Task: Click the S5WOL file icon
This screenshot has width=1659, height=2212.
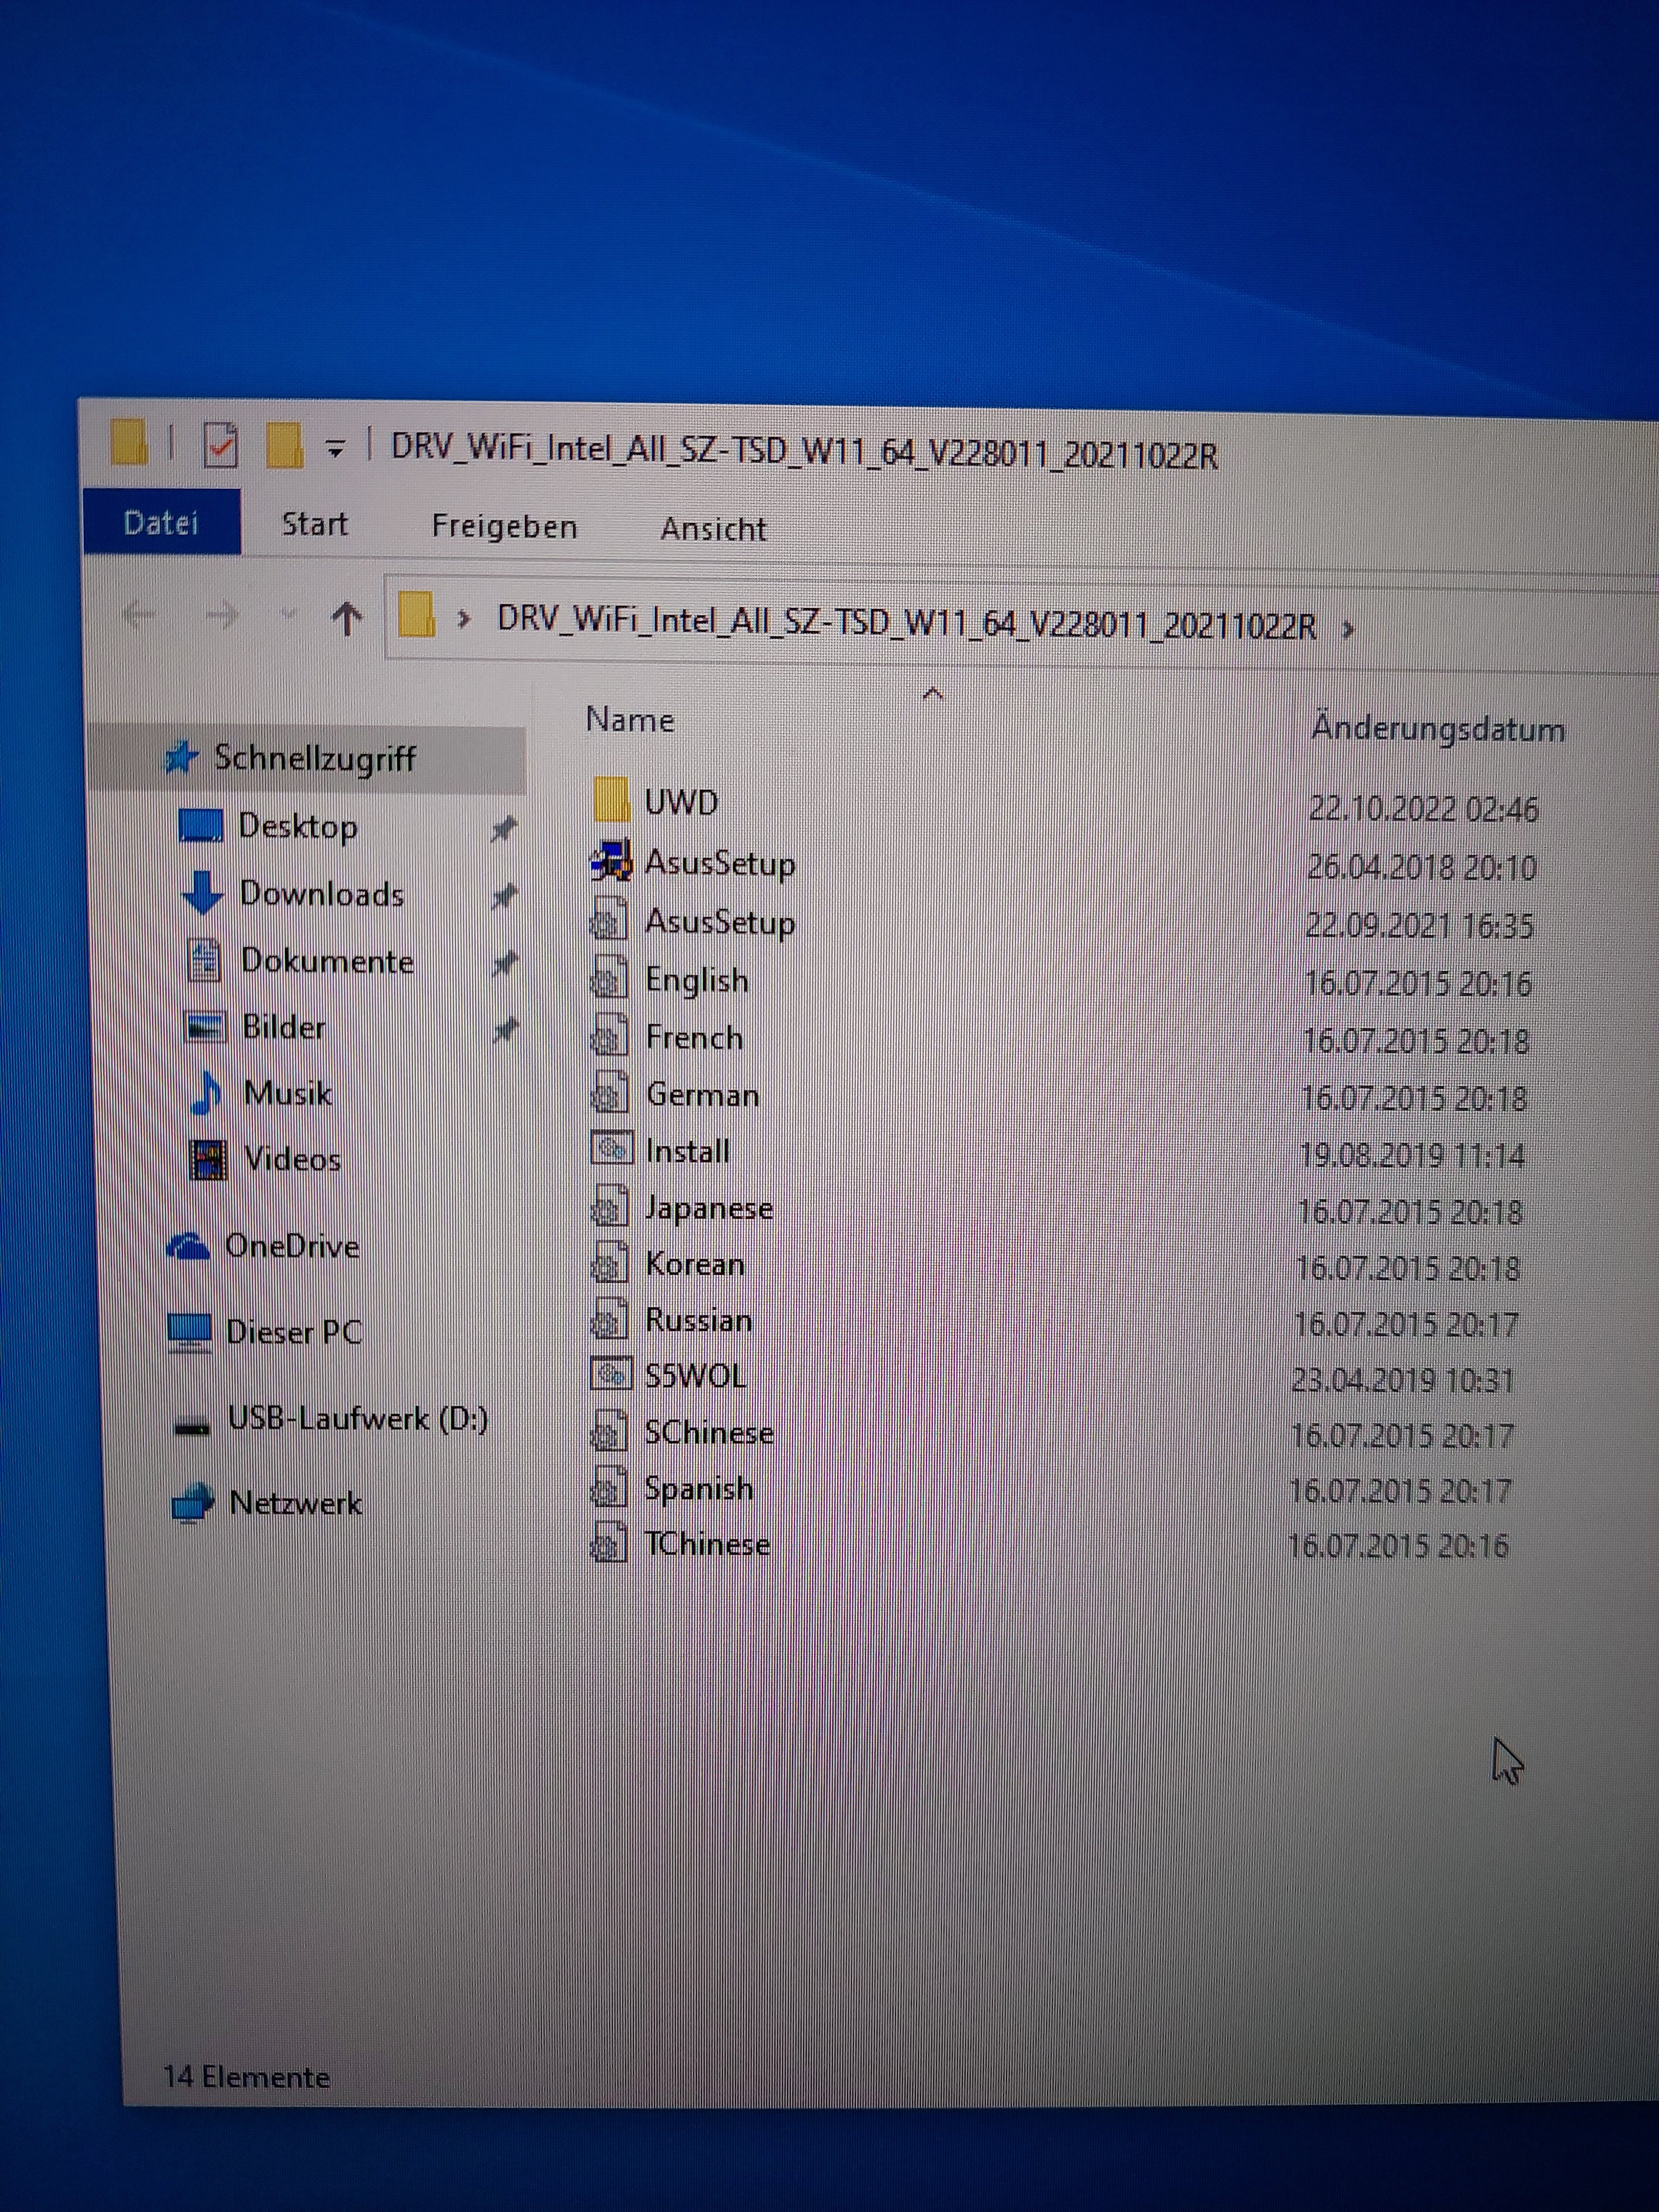Action: point(611,1375)
